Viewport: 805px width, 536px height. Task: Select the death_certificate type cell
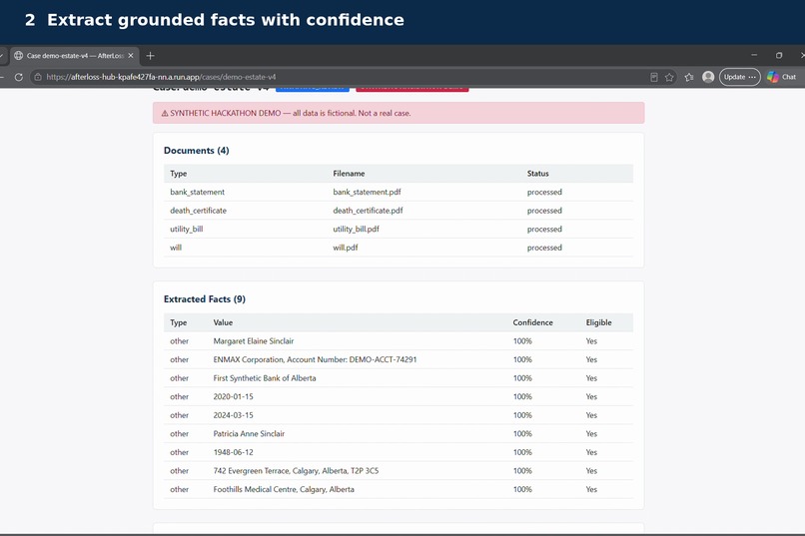coord(198,211)
